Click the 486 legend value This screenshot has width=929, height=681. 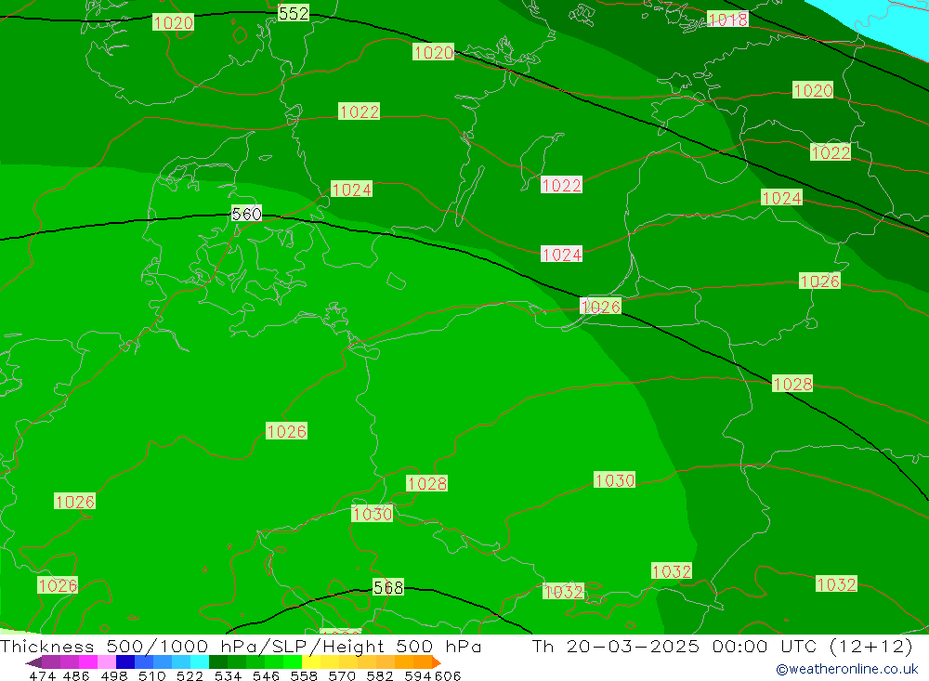click(76, 675)
